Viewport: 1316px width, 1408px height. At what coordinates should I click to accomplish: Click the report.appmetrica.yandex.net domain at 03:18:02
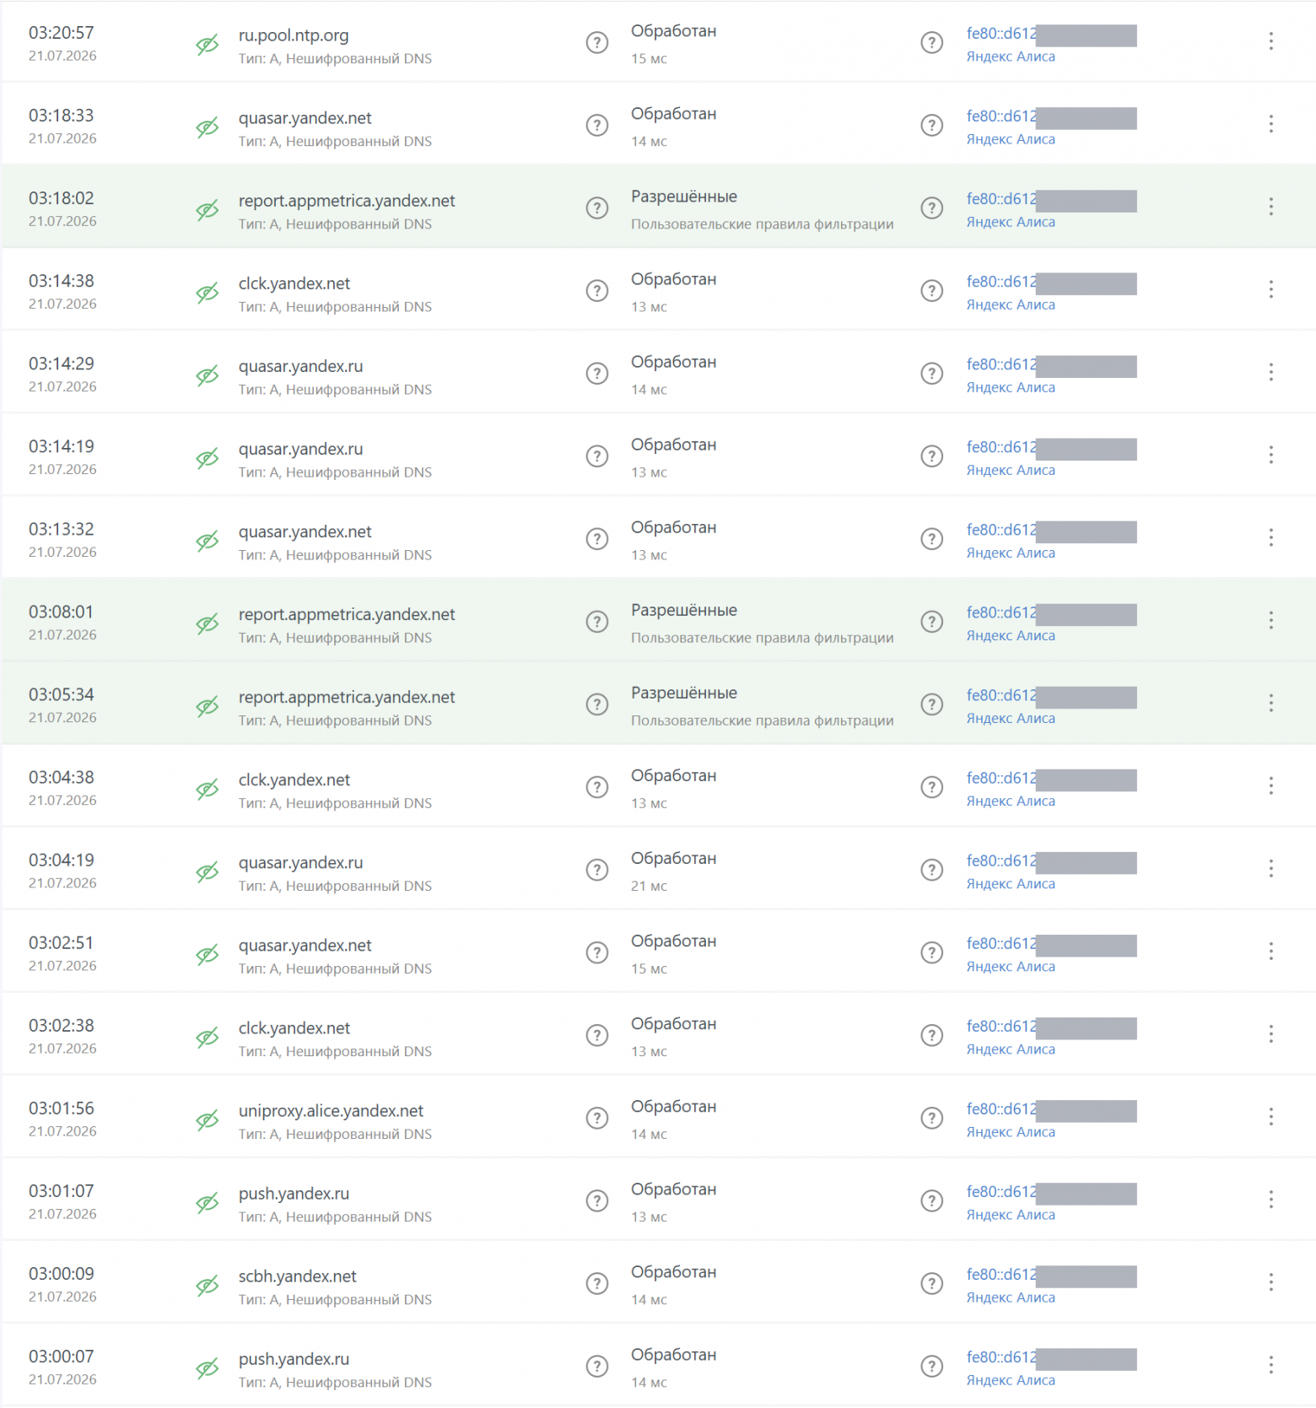[347, 201]
